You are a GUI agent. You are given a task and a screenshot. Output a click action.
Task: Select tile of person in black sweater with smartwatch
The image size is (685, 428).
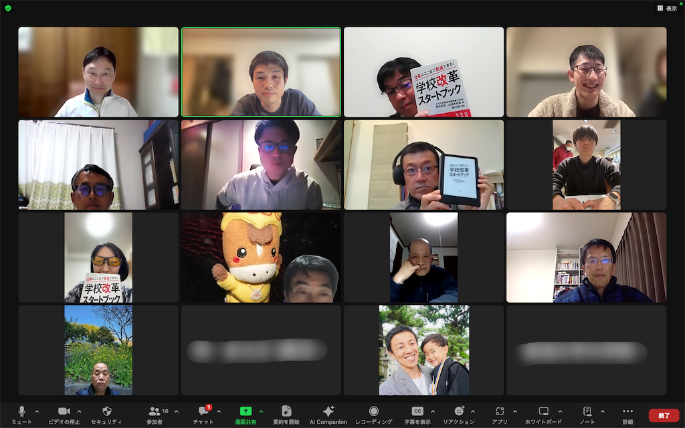(x=586, y=165)
